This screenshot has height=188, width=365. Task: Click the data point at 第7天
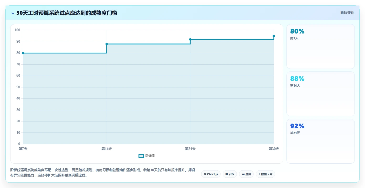tap(23, 53)
